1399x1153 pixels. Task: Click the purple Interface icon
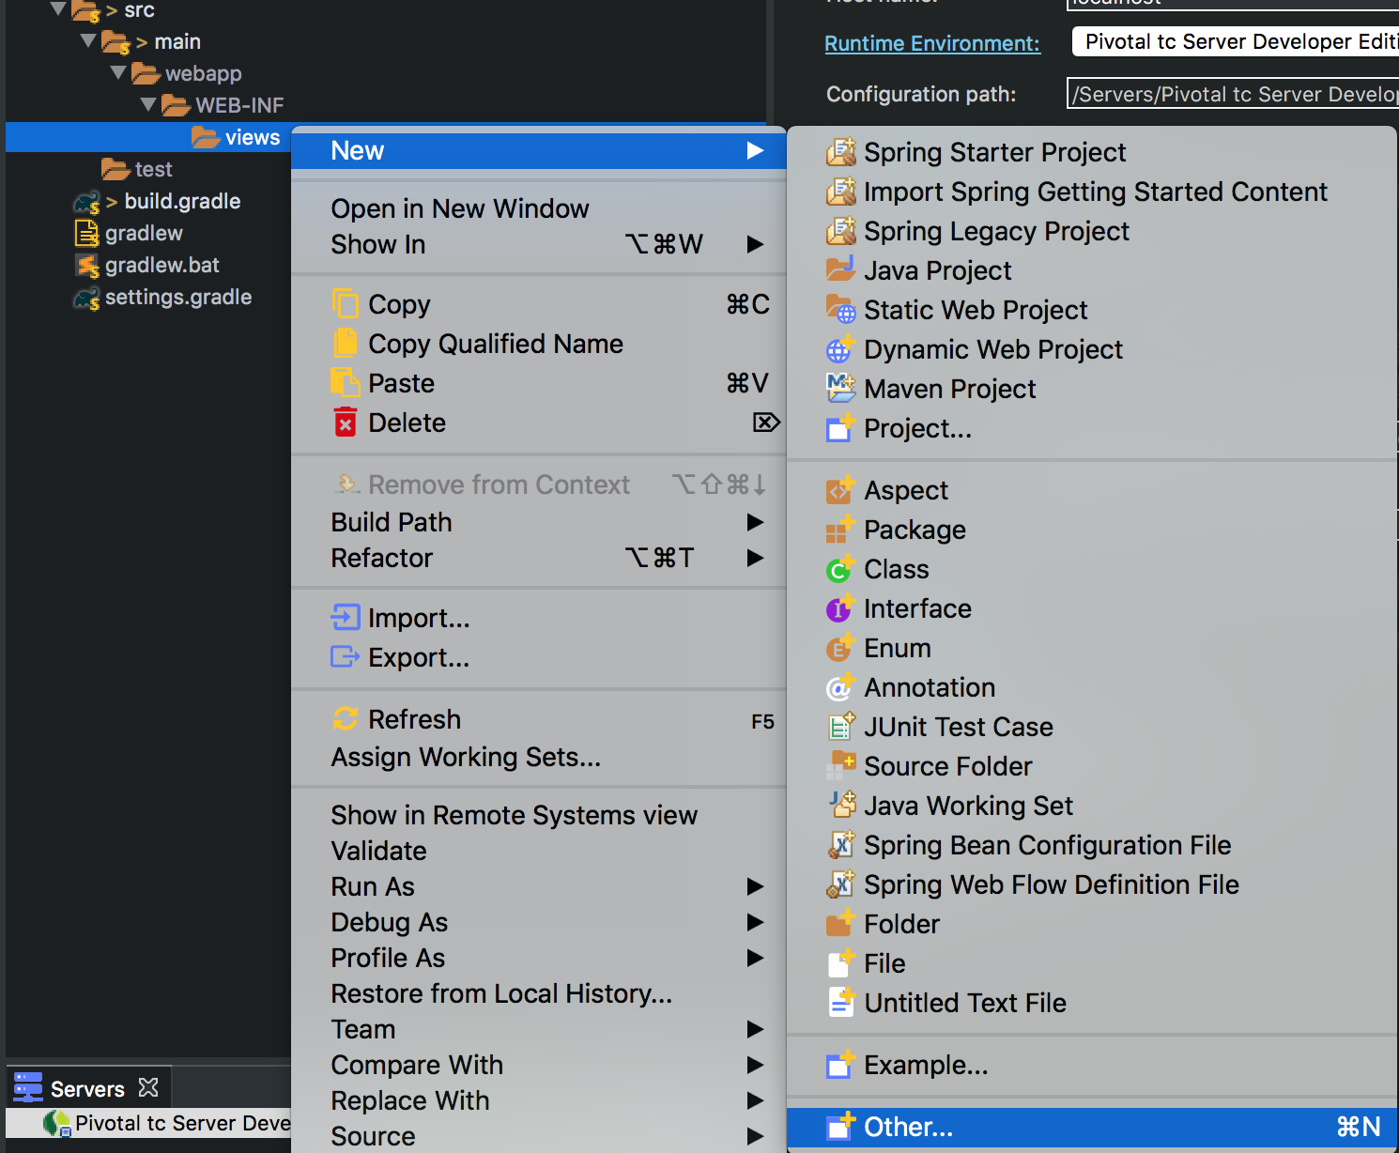coord(839,608)
